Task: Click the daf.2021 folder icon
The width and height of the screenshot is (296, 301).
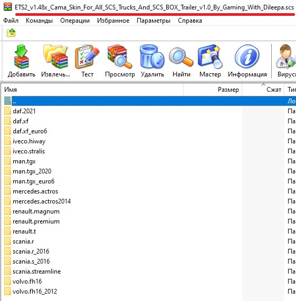Action: [x=7, y=111]
